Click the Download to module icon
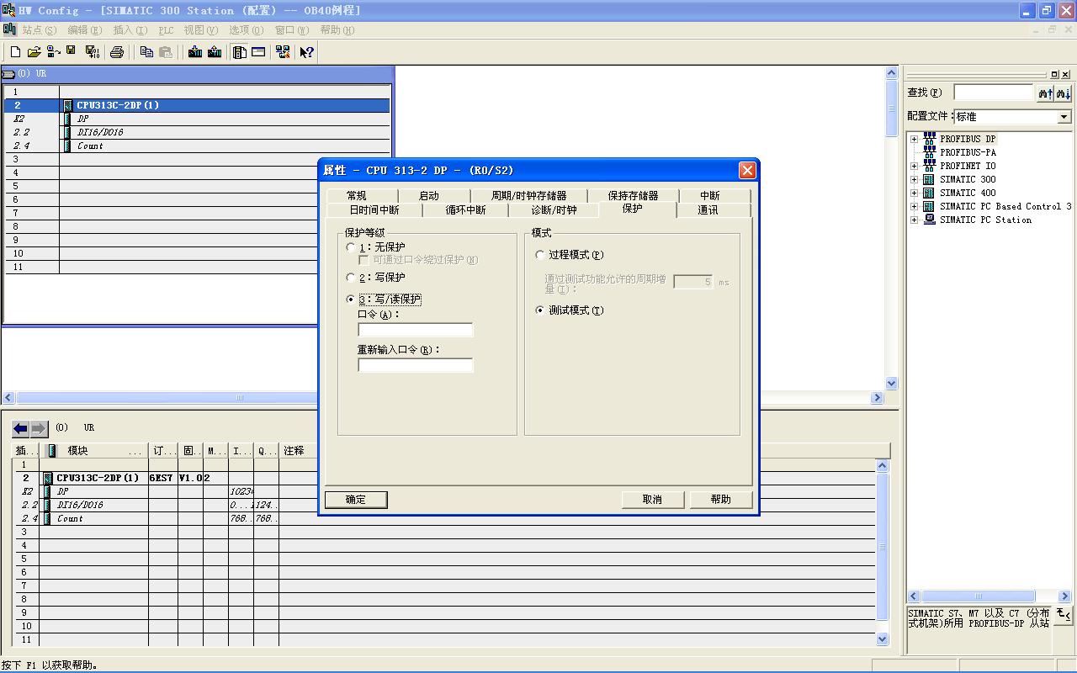Viewport: 1077px width, 673px height. coord(195,52)
